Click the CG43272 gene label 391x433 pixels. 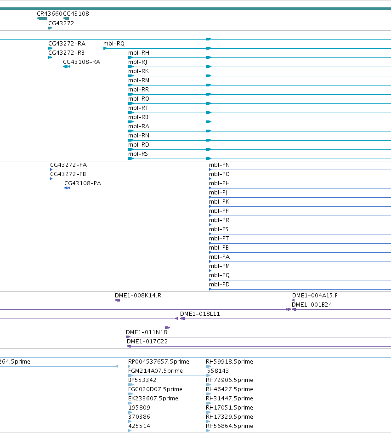(61, 23)
